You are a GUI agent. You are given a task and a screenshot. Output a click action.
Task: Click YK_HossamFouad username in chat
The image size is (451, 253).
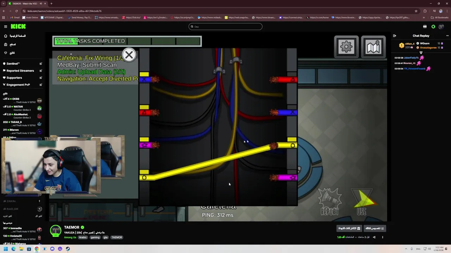tap(414, 69)
